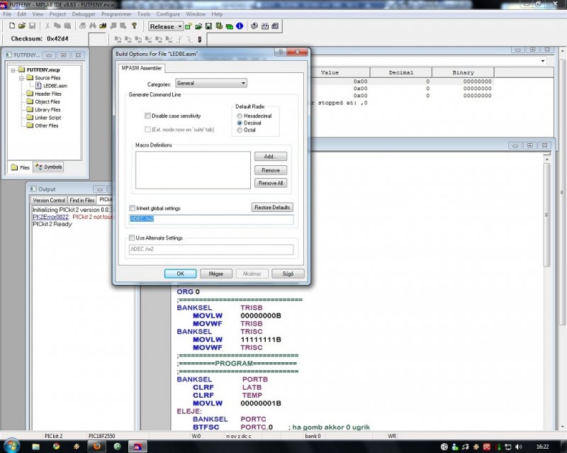Switch to Version Control tab
Viewport: 567px width, 453px height.
pos(49,200)
